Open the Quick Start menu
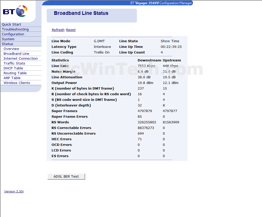Viewport: 262px width, 217px height. (x=11, y=25)
